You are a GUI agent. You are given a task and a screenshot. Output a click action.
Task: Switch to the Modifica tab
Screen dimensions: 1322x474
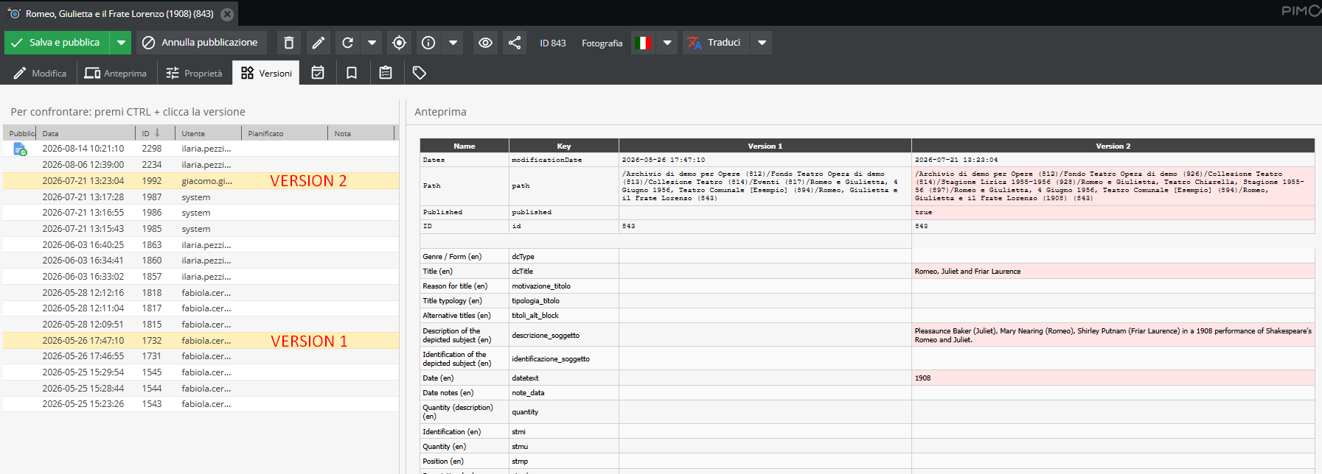40,73
